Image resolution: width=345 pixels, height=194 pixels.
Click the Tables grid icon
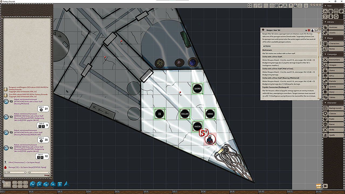[x=325, y=97]
